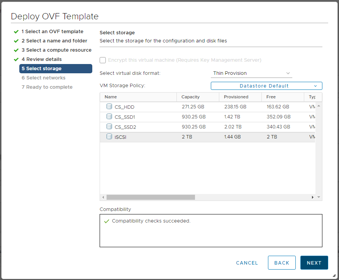The height and width of the screenshot is (280, 339).
Task: Click the CS_SSD2 datastore icon
Action: (109, 127)
